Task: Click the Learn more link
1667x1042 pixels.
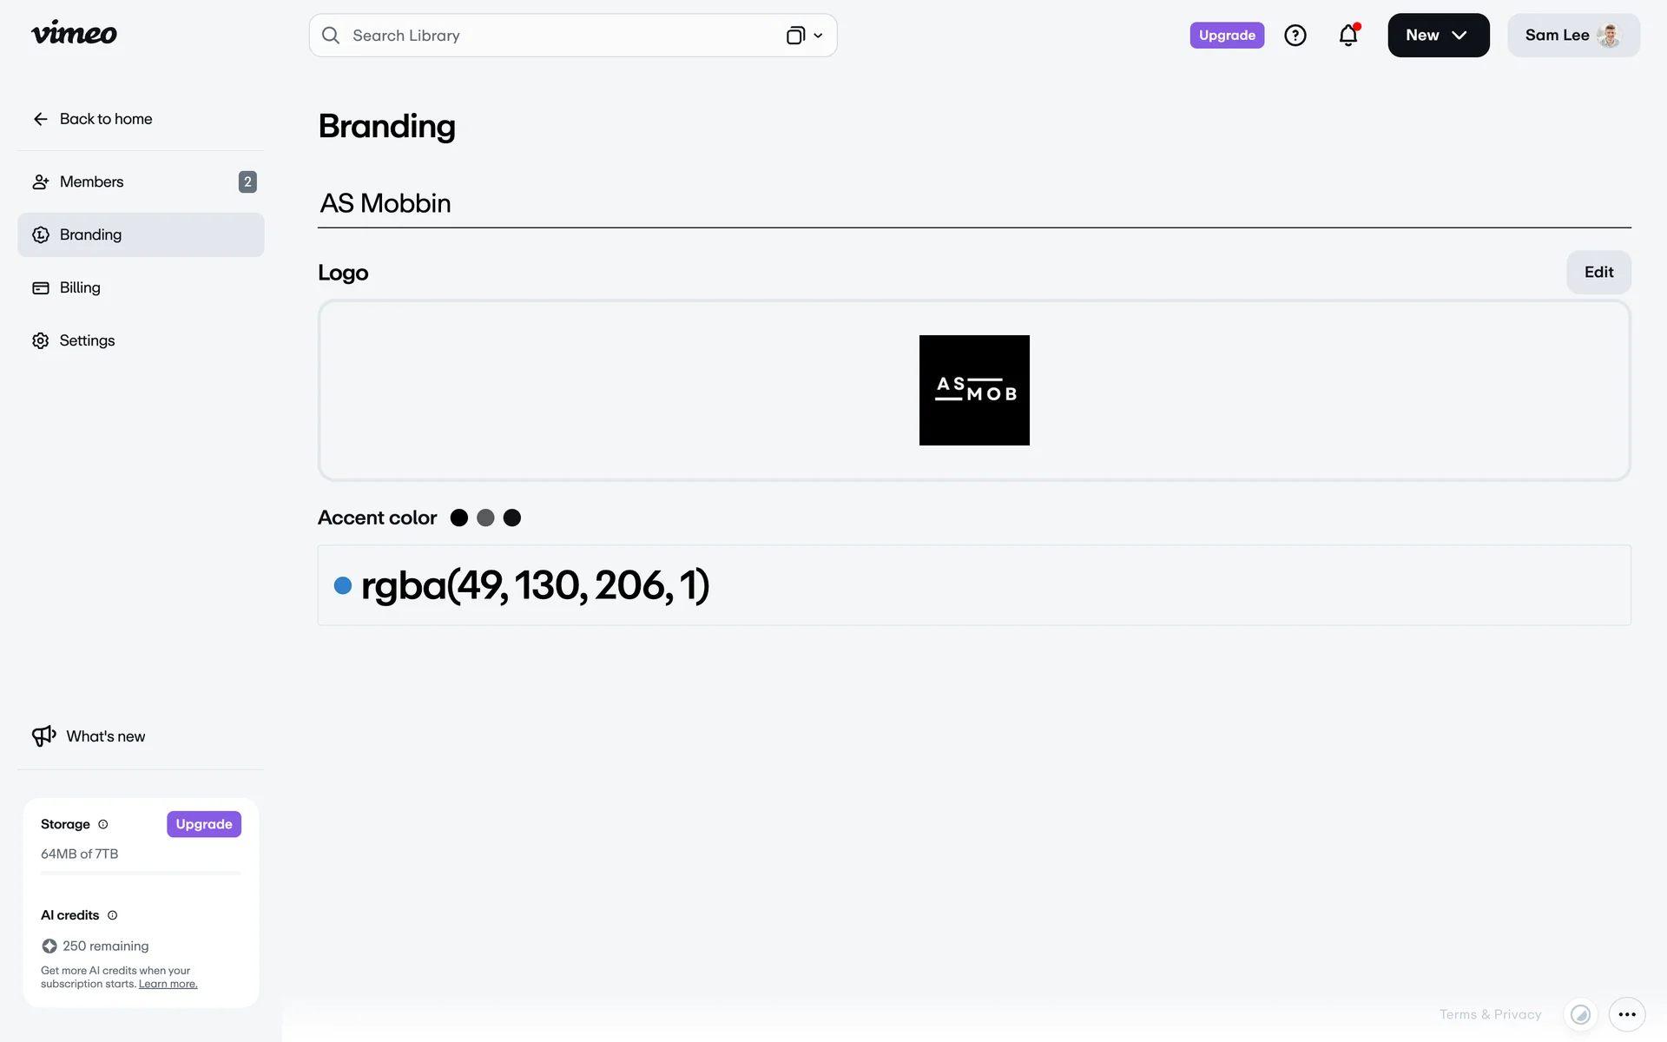Action: [x=168, y=984]
